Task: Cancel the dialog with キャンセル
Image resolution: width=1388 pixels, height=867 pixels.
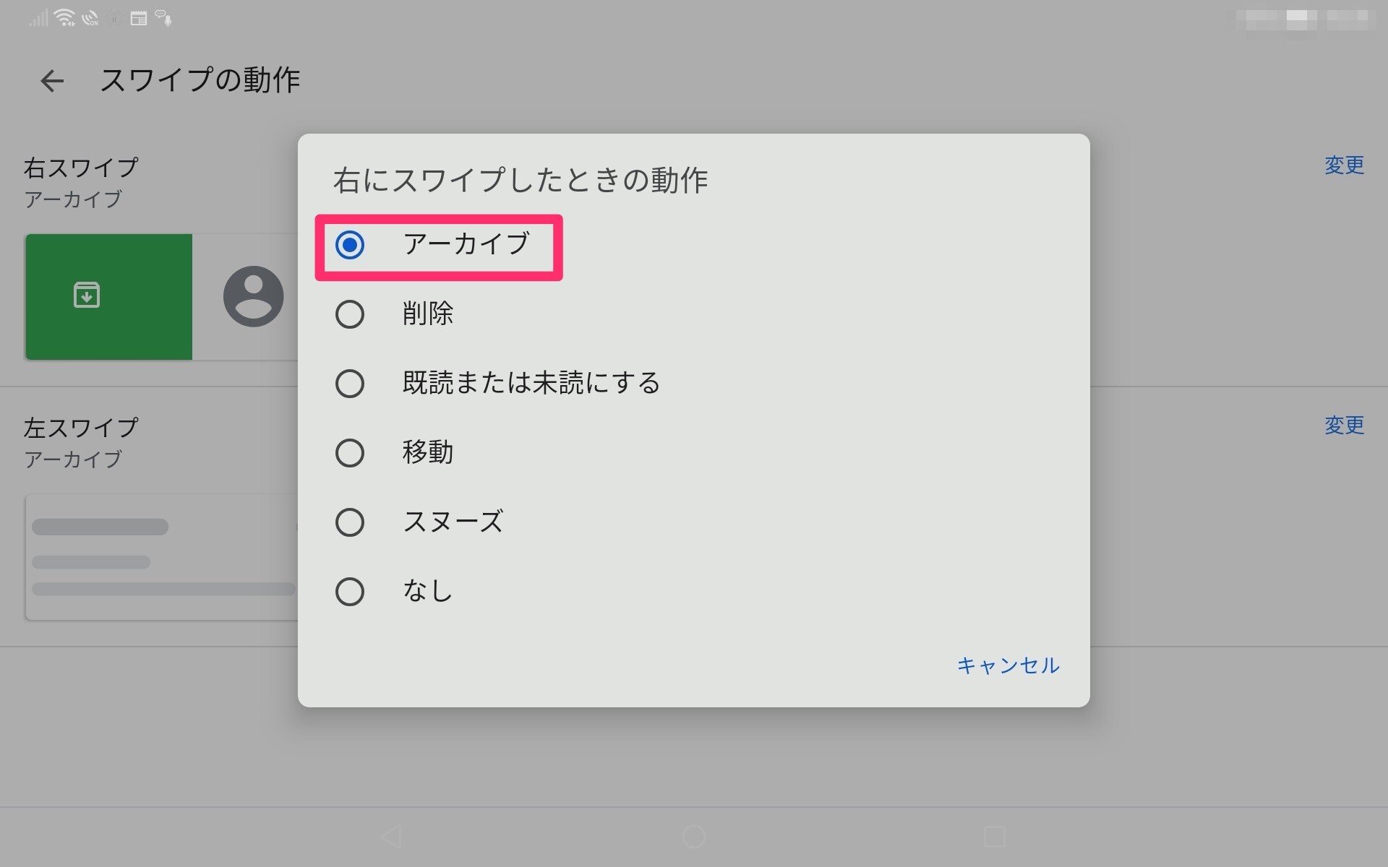Action: [1008, 665]
